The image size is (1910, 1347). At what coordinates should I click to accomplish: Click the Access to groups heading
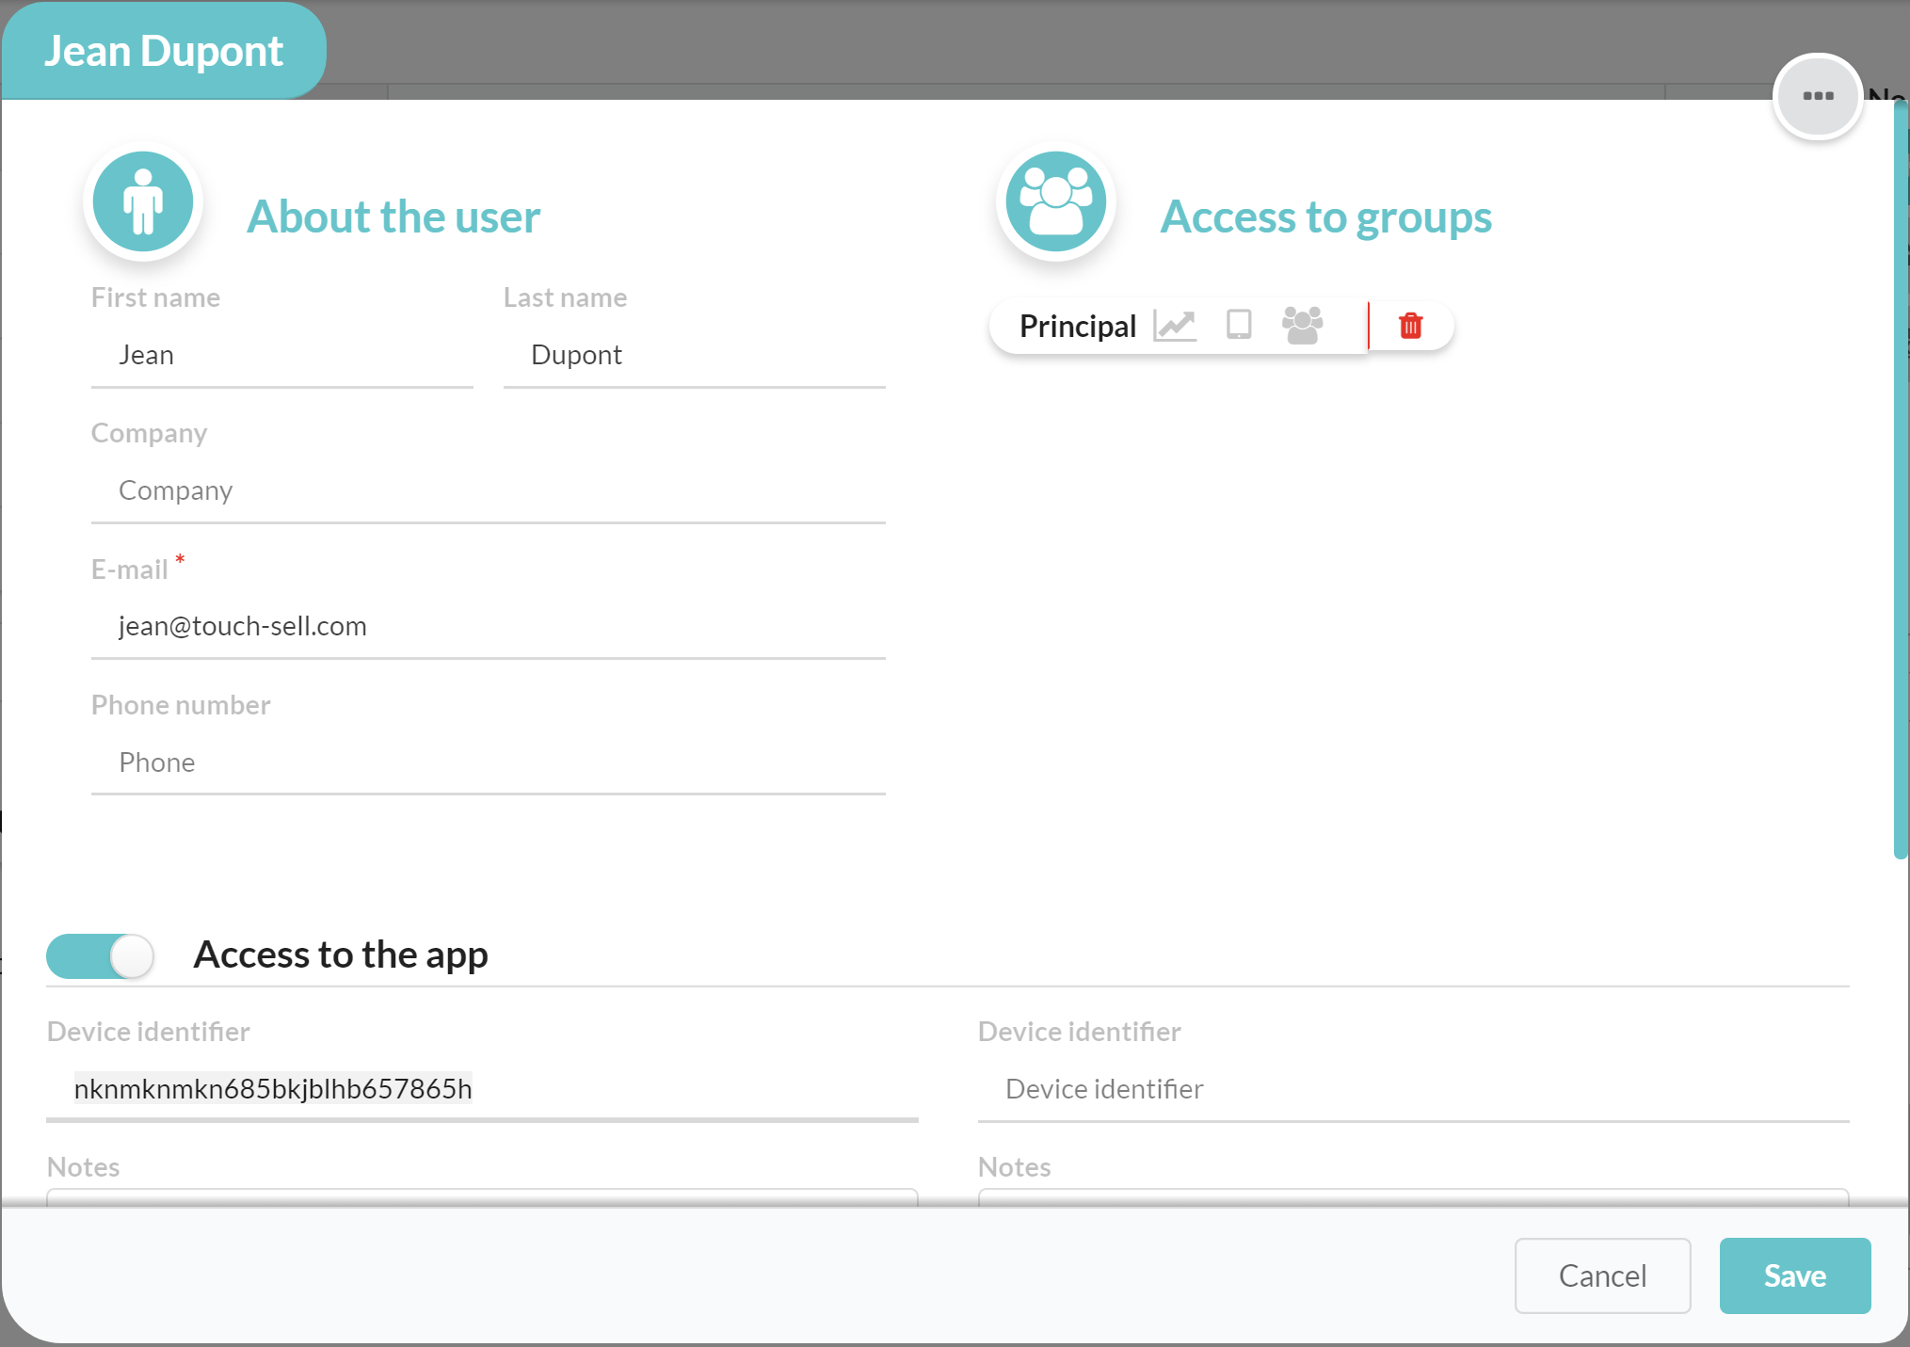pos(1325,216)
